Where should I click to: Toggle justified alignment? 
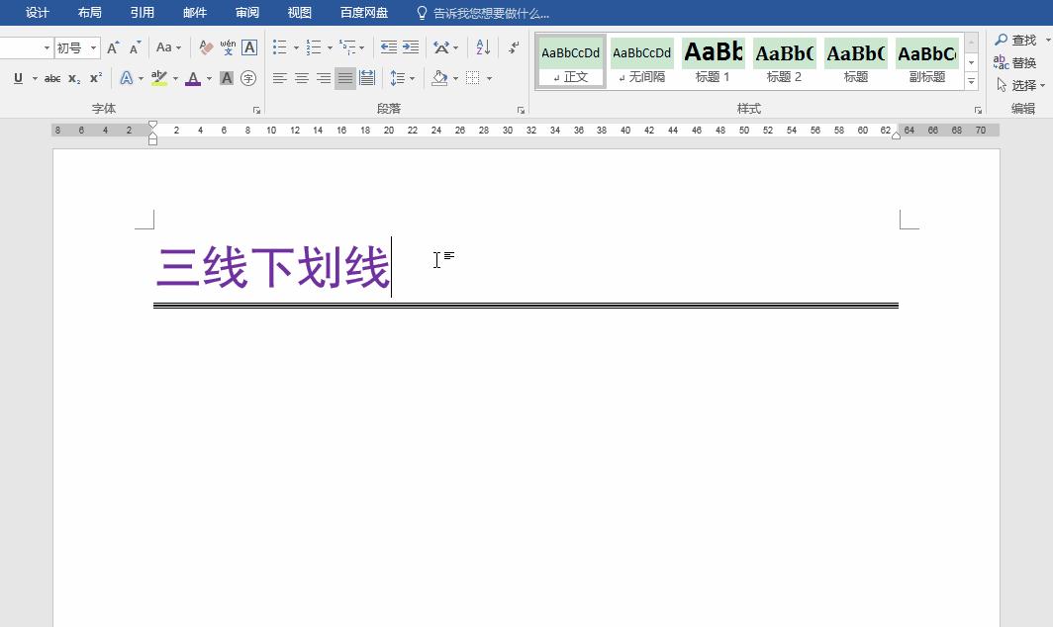[343, 78]
